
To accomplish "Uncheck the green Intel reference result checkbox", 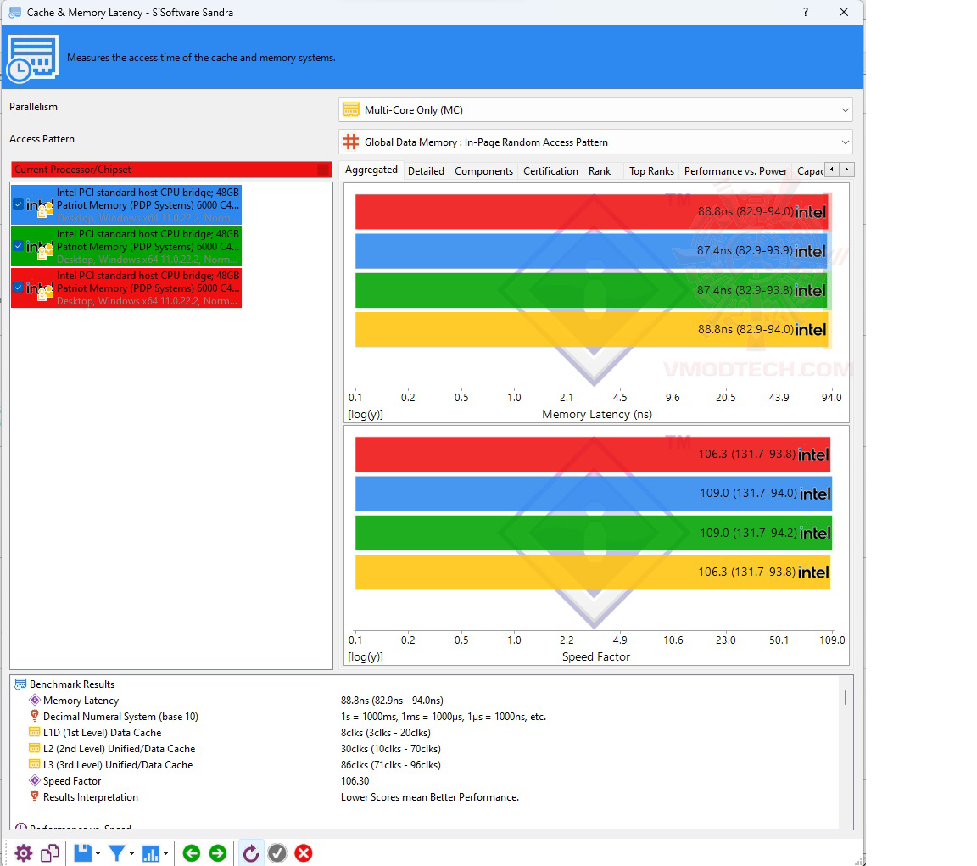I will coord(19,245).
